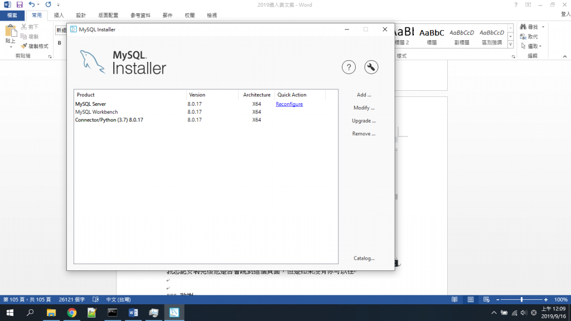
Task: Click spelling check icon in status bar
Action: click(x=95, y=299)
